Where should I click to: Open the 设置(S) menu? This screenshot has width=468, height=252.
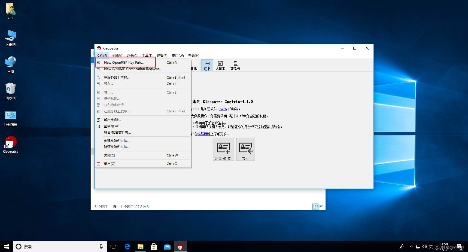tap(162, 56)
